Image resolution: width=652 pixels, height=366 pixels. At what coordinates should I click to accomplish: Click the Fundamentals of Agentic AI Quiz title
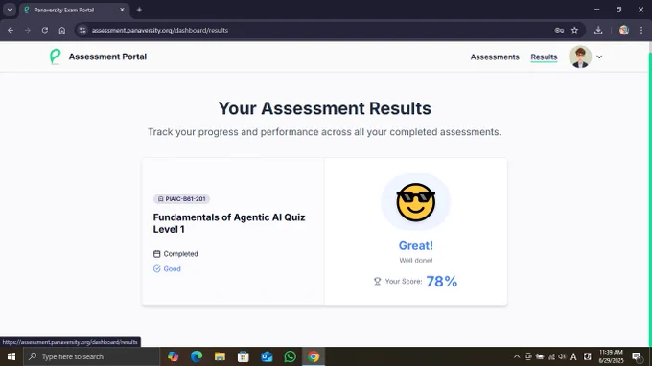[229, 223]
